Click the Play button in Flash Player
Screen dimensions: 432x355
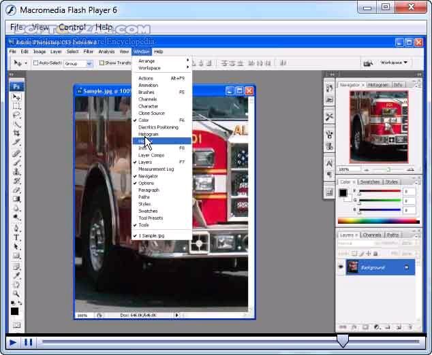coord(13,342)
